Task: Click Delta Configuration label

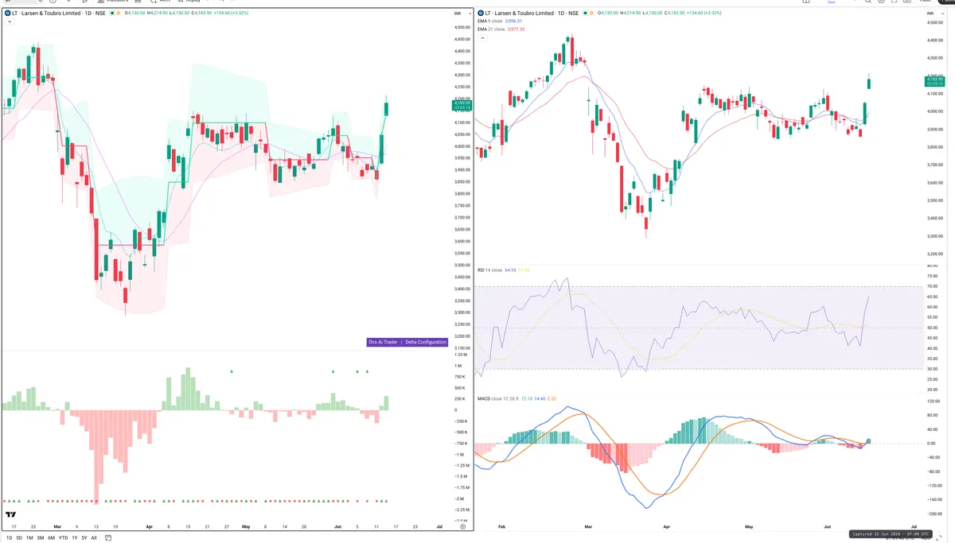Action: pos(426,342)
